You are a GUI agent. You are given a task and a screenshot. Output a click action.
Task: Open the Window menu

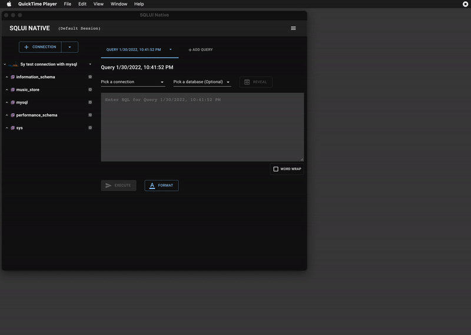pyautogui.click(x=119, y=4)
